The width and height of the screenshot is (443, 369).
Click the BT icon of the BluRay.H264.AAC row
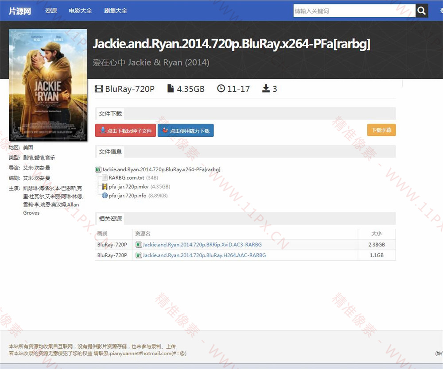(x=138, y=255)
